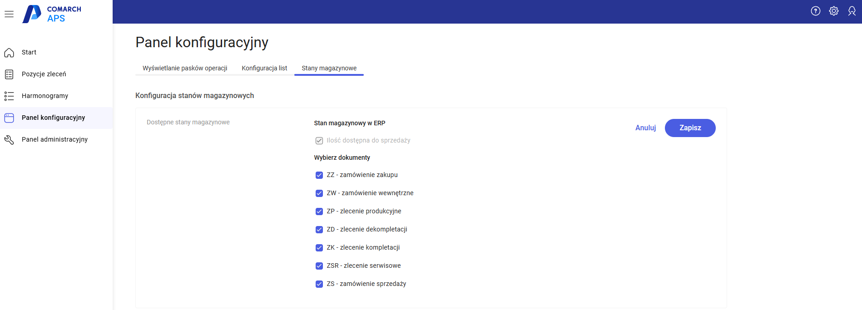
Task: Open settings gear icon in header
Action: pos(833,11)
